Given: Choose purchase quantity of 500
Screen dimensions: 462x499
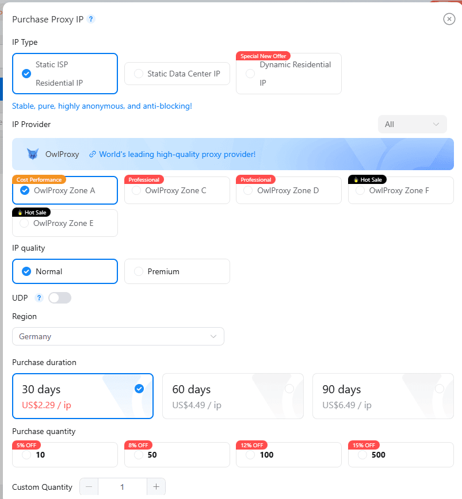Looking at the screenshot, I should (x=400, y=455).
